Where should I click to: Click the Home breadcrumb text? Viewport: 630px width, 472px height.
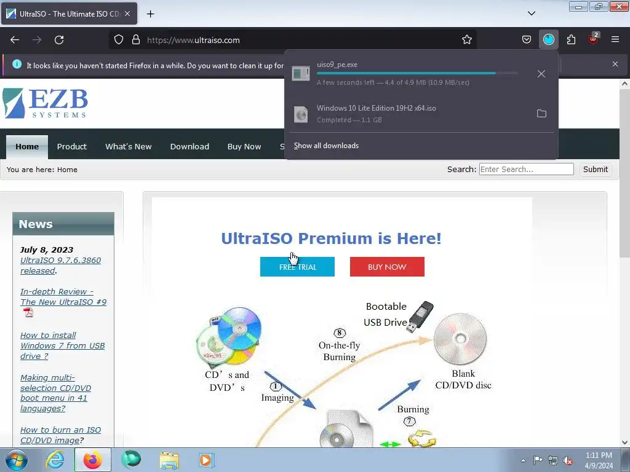point(67,170)
